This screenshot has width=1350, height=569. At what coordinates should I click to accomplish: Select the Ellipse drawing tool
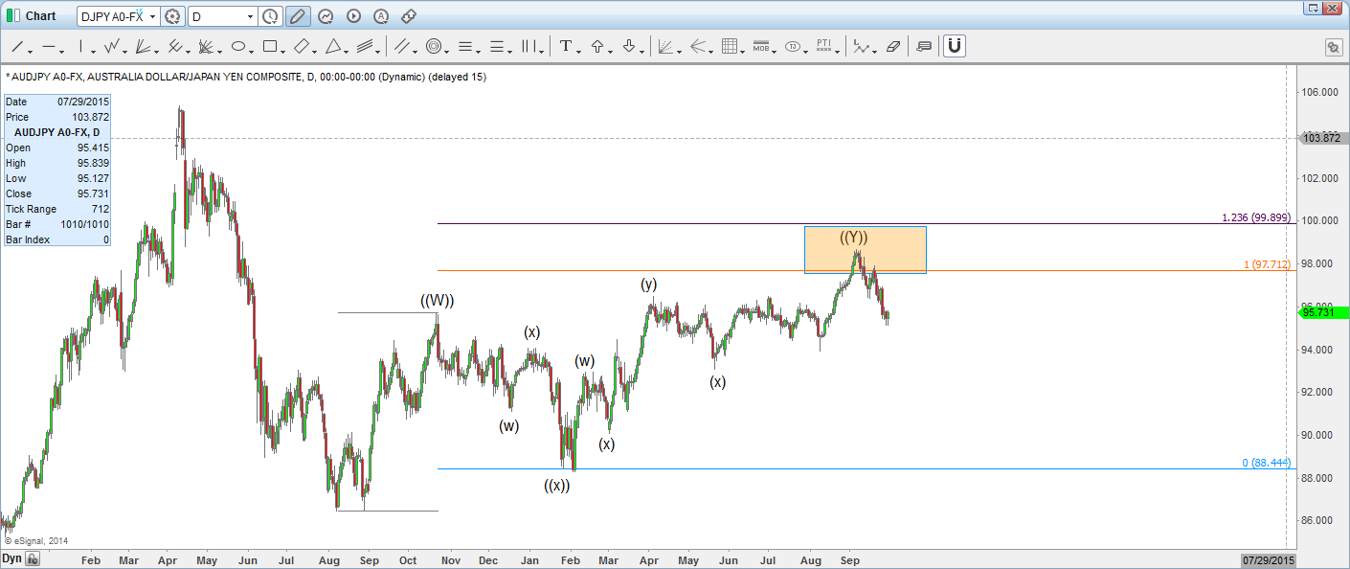[x=237, y=45]
